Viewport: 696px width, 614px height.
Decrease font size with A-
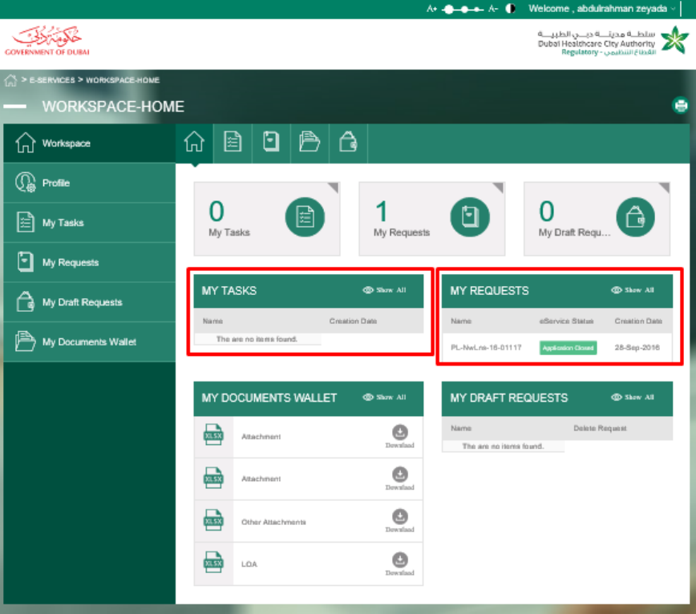[x=493, y=9]
